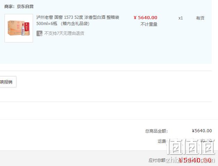Image resolution: width=218 pixels, height=166 pixels.
Task: Click the ¥0.00 shipping fee value
Action: pyautogui.click(x=206, y=141)
